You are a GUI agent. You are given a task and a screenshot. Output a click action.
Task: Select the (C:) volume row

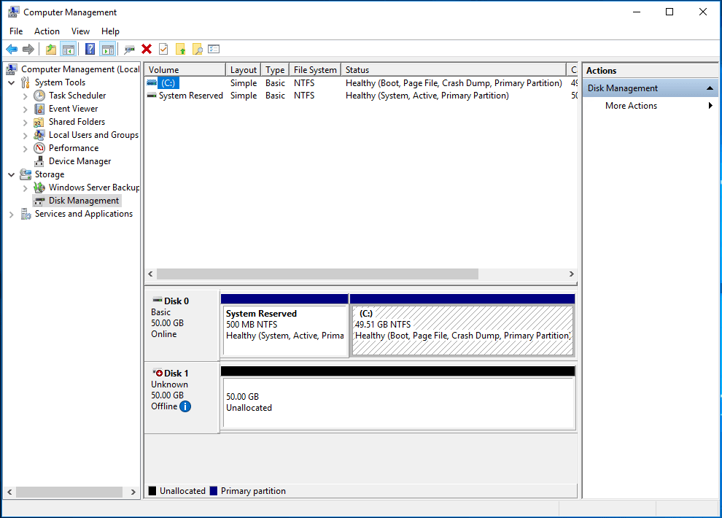tap(361, 83)
